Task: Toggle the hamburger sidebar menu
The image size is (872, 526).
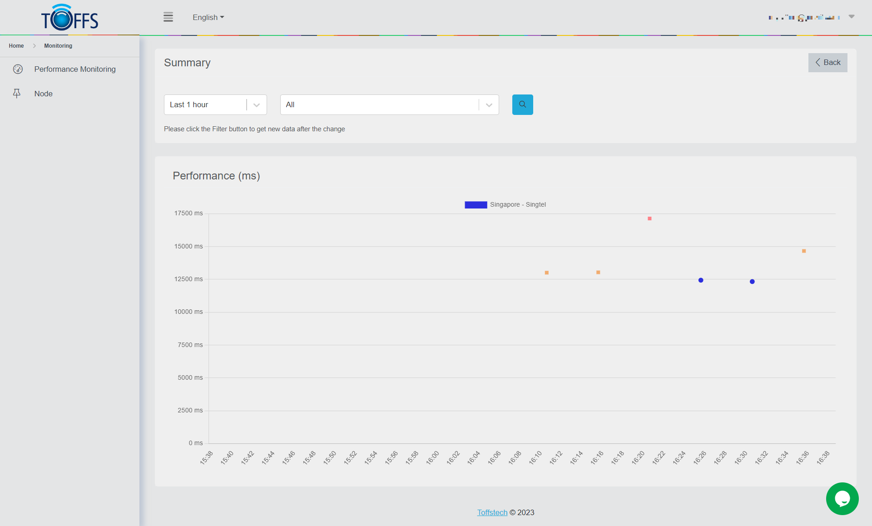Action: point(168,17)
